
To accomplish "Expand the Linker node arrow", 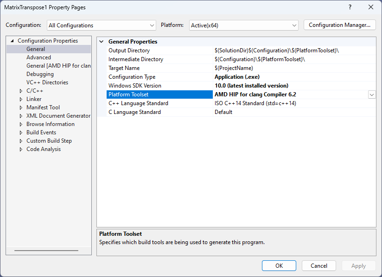I will (21, 99).
